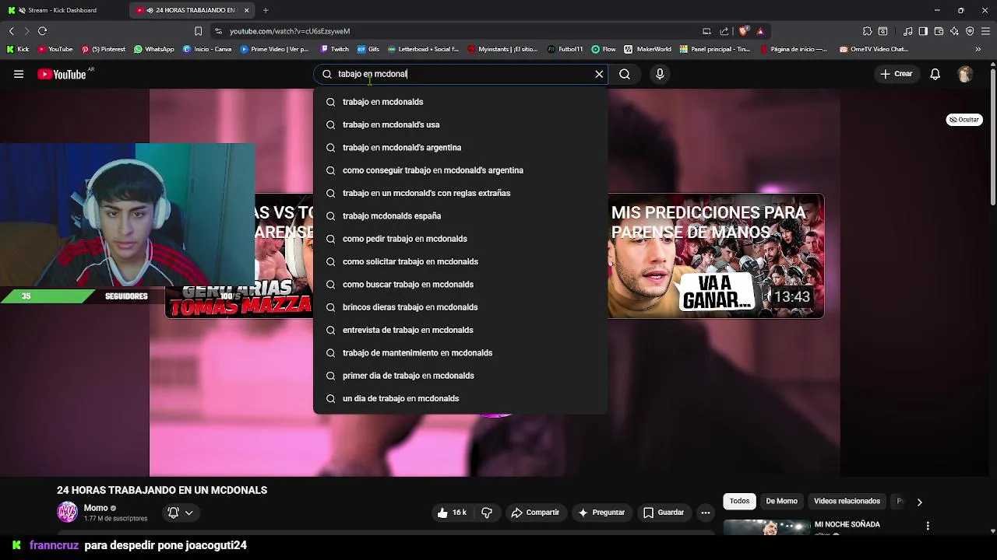Like the video with thumbs up

(x=452, y=513)
